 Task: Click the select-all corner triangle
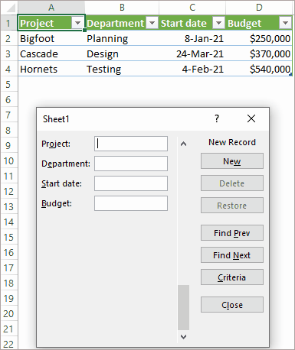tap(10, 8)
